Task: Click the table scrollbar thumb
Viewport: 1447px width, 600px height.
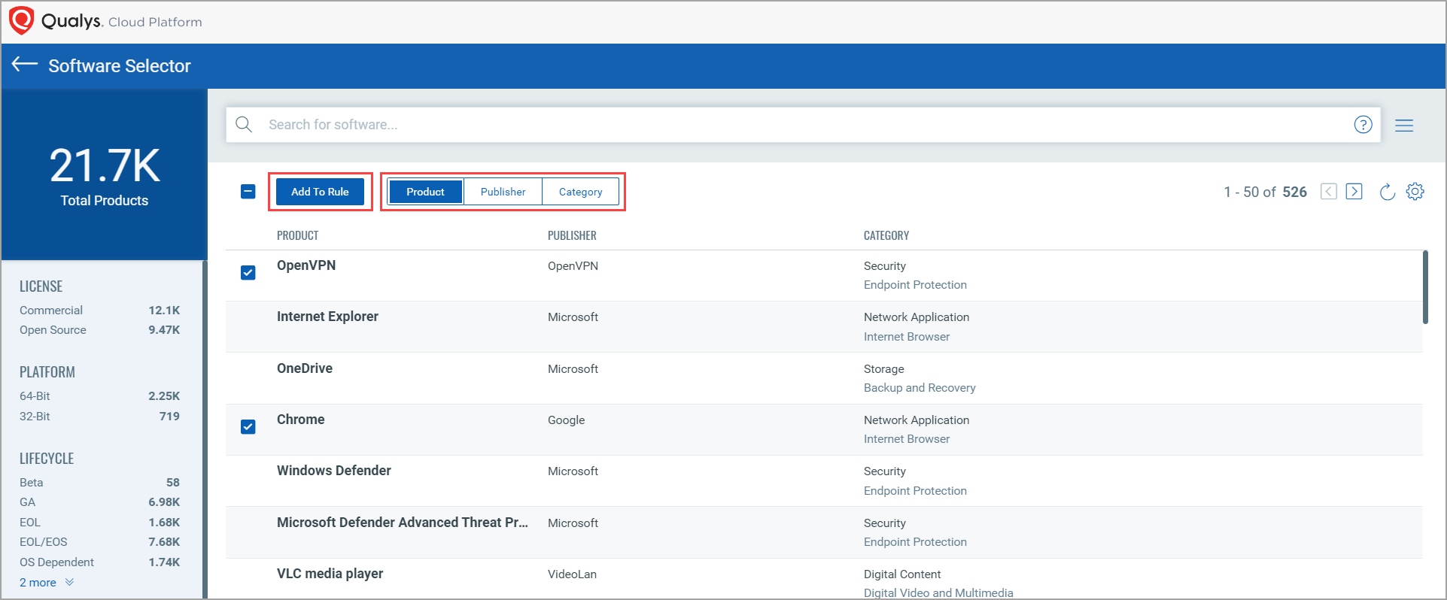Action: pos(1425,287)
